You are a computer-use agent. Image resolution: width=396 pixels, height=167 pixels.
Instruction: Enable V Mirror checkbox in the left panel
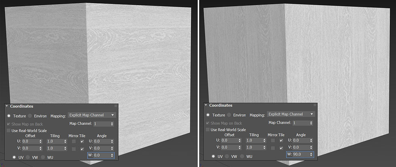74,149
